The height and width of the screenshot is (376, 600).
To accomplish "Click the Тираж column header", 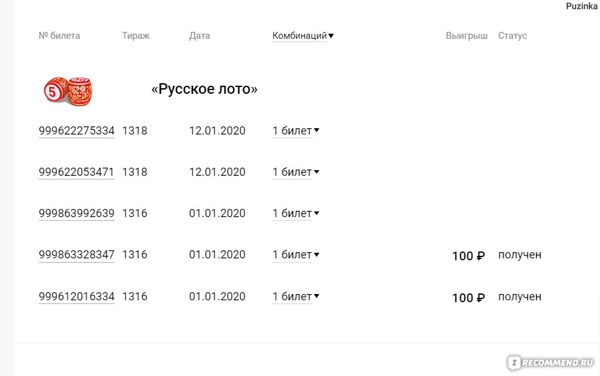I will pos(136,36).
